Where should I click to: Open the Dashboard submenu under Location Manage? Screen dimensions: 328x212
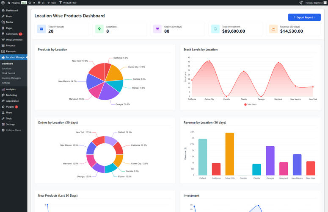click(8, 64)
